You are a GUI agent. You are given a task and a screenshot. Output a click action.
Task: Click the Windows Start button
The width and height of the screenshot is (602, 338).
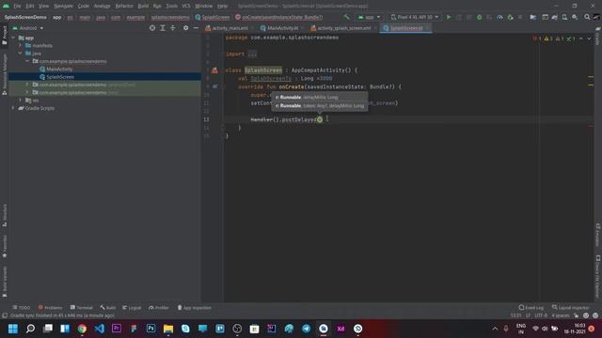click(13, 329)
